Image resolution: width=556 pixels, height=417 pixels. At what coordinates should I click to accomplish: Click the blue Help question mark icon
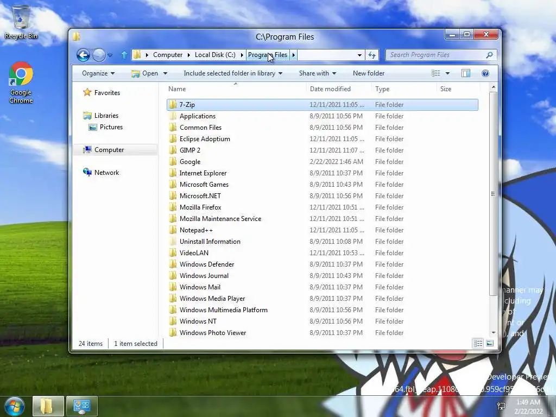(485, 73)
